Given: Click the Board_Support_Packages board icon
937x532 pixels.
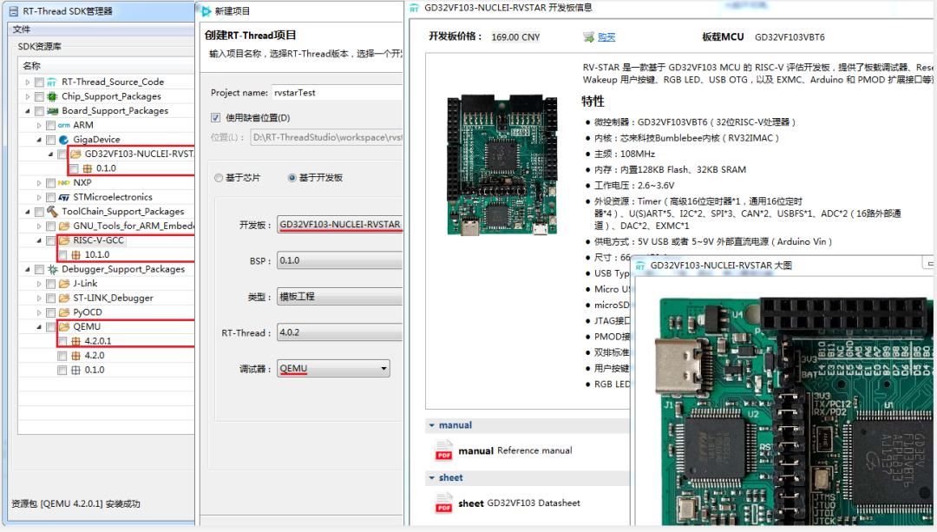Looking at the screenshot, I should [x=53, y=110].
